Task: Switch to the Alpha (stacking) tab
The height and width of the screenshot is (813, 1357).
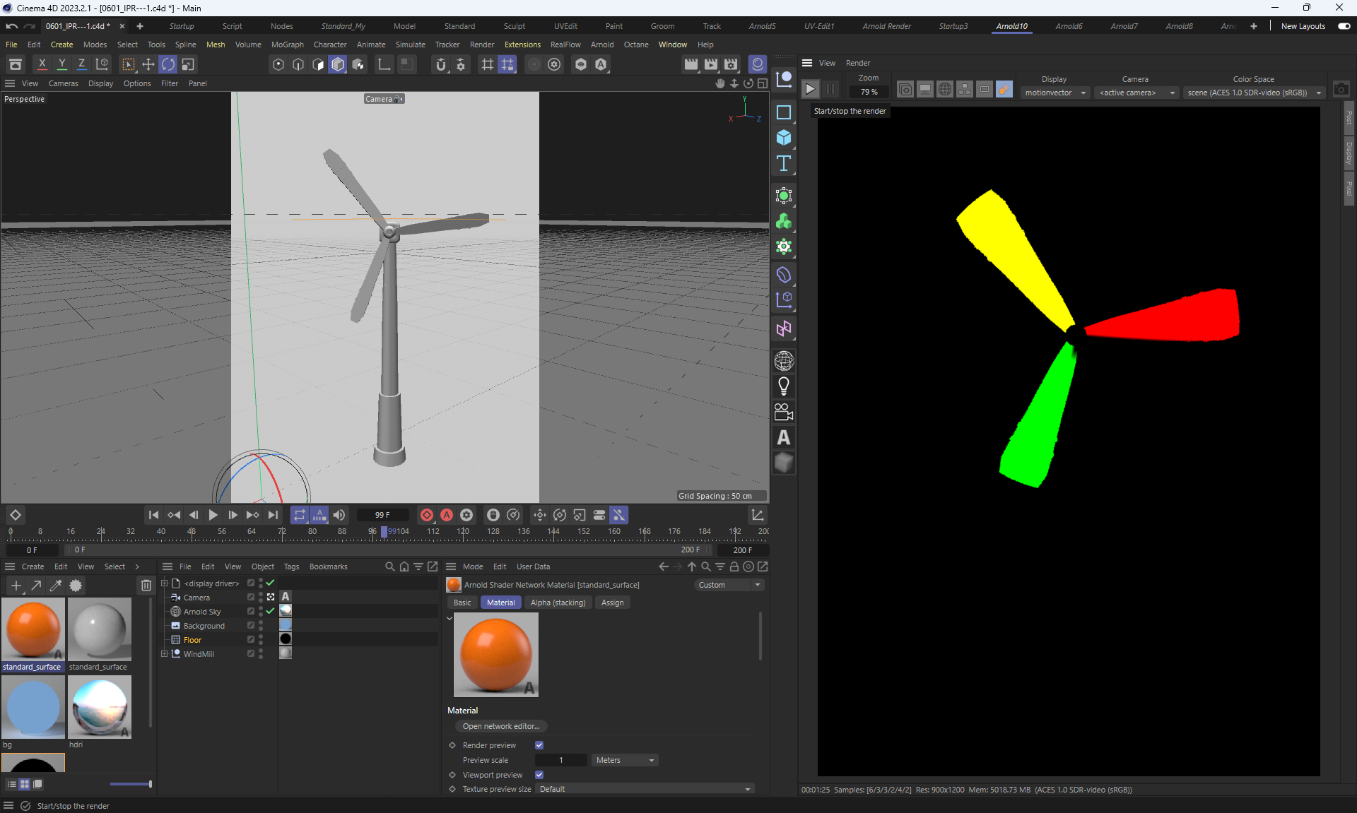Action: click(558, 603)
